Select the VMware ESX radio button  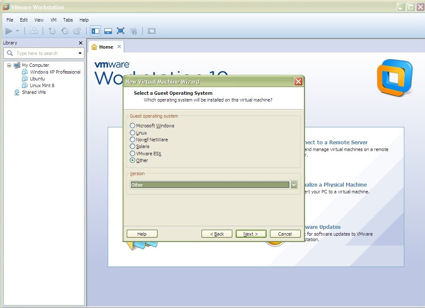132,153
